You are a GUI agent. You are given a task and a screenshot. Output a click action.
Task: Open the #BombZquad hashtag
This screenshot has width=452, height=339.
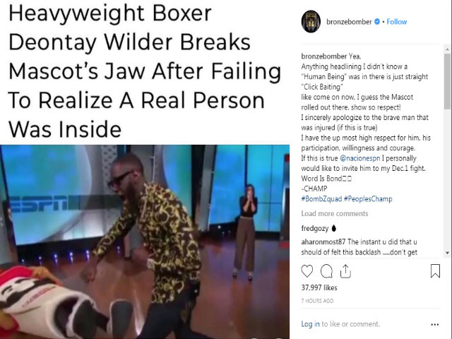coord(321,199)
